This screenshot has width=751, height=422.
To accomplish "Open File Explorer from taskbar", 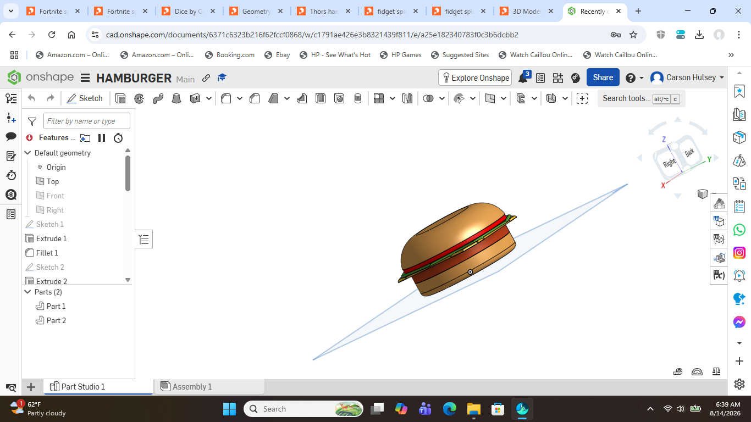I will click(x=474, y=409).
